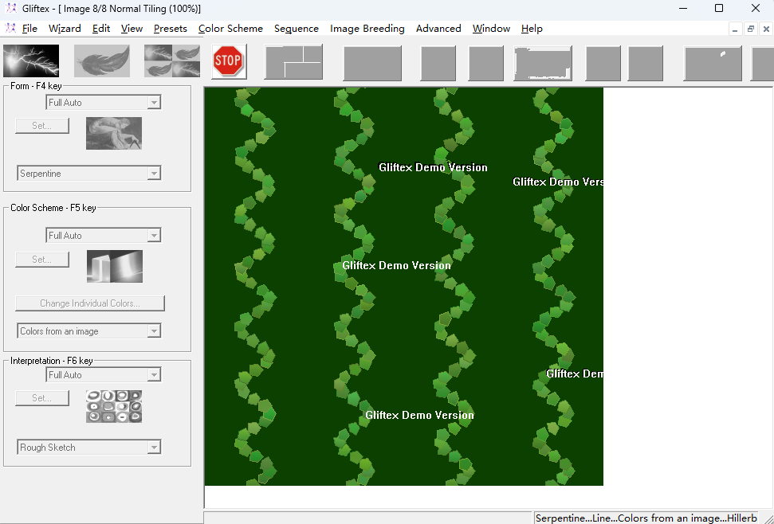The width and height of the screenshot is (774, 524).
Task: Maximize the main Gliftex window
Action: 719,9
